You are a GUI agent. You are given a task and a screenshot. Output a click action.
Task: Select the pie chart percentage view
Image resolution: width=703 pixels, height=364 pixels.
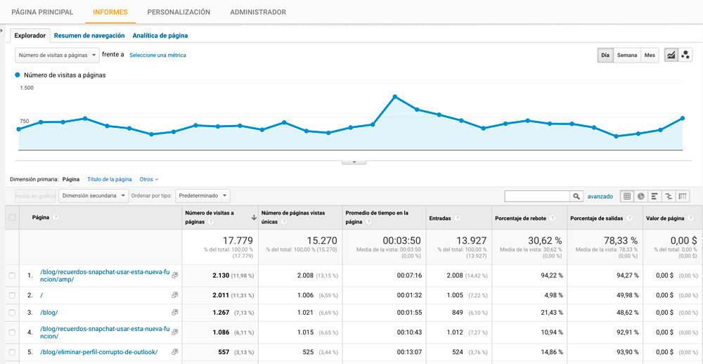pos(640,196)
